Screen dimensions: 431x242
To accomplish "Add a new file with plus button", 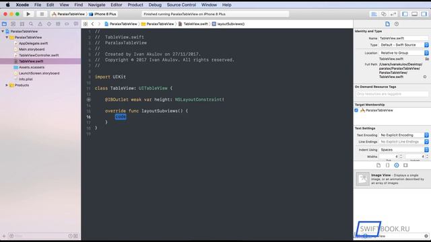I will click(x=4, y=236).
